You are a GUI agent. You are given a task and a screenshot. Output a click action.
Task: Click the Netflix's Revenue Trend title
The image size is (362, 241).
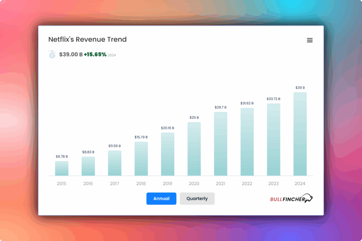pyautogui.click(x=88, y=40)
